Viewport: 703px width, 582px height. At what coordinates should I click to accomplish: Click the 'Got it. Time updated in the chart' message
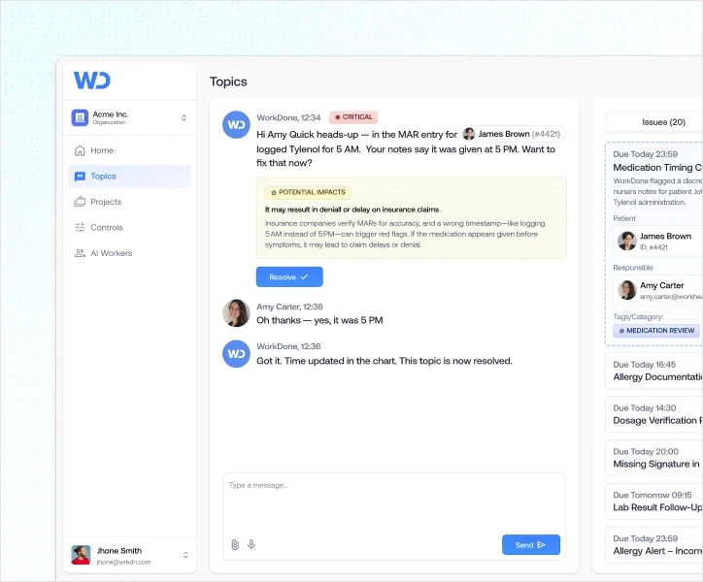point(385,361)
